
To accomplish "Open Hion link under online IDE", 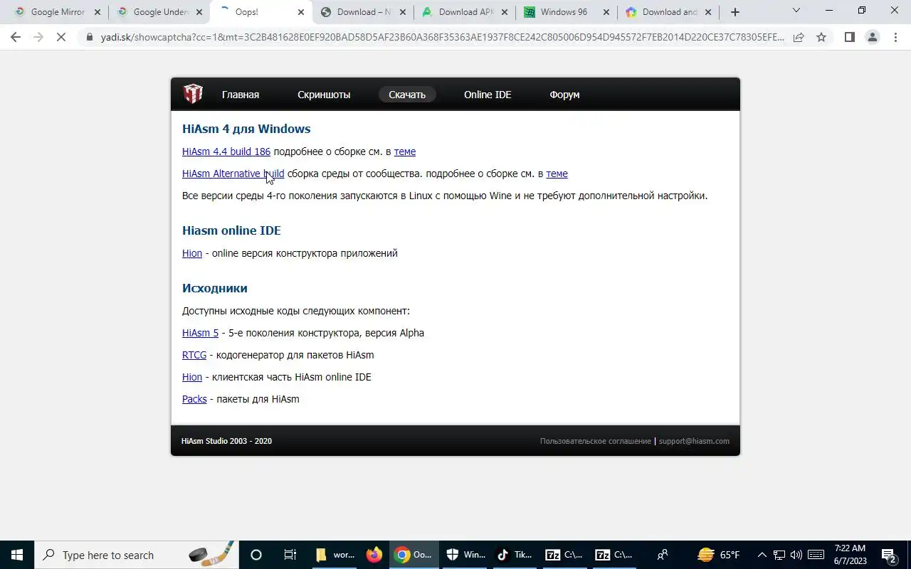I will pos(192,253).
